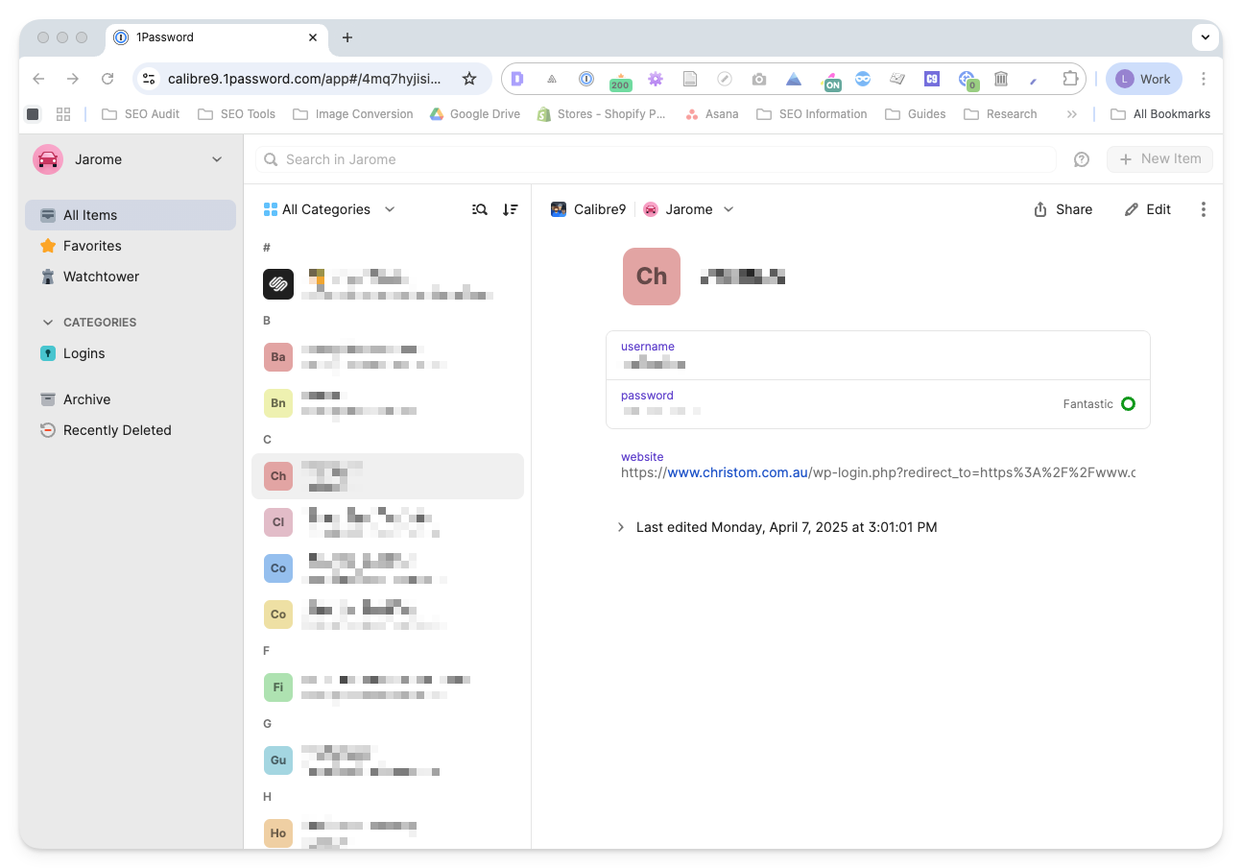Click the Share button

pos(1063,209)
